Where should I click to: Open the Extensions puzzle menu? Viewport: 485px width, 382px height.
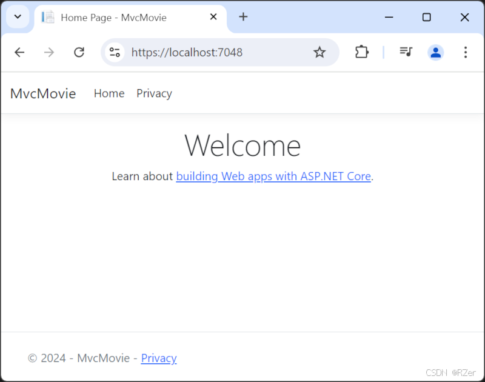pyautogui.click(x=361, y=52)
